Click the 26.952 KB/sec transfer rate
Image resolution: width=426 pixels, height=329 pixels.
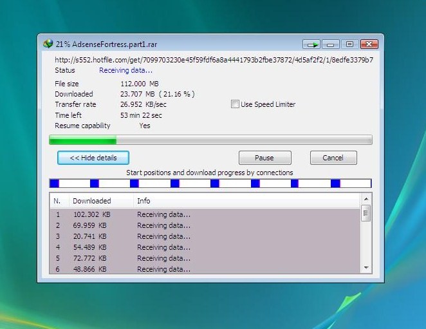[x=143, y=104]
